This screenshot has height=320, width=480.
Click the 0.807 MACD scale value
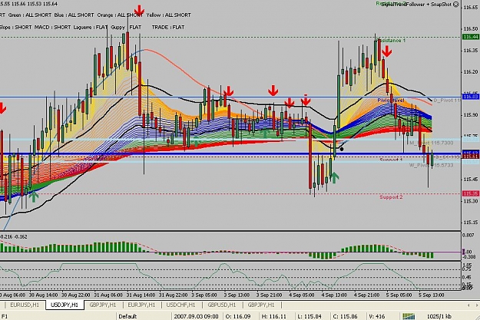tap(469, 236)
